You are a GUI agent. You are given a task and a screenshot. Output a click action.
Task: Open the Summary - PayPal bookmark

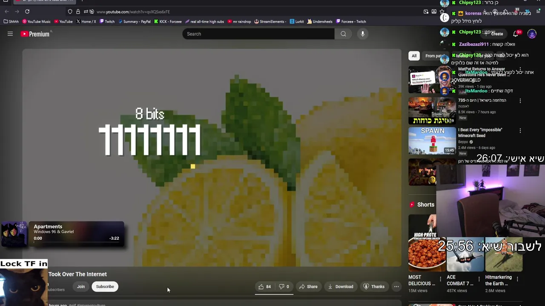click(x=134, y=22)
